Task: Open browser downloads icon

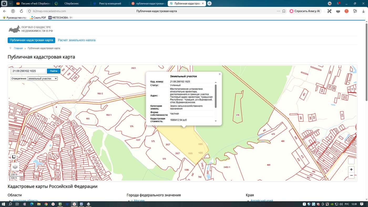Action: tap(364, 11)
